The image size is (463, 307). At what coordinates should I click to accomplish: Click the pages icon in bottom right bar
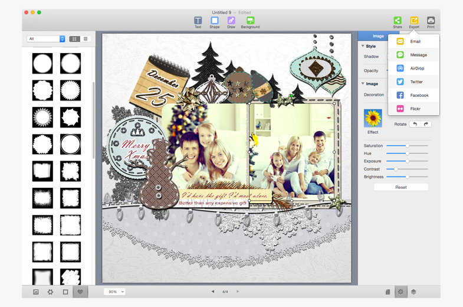pos(388,292)
